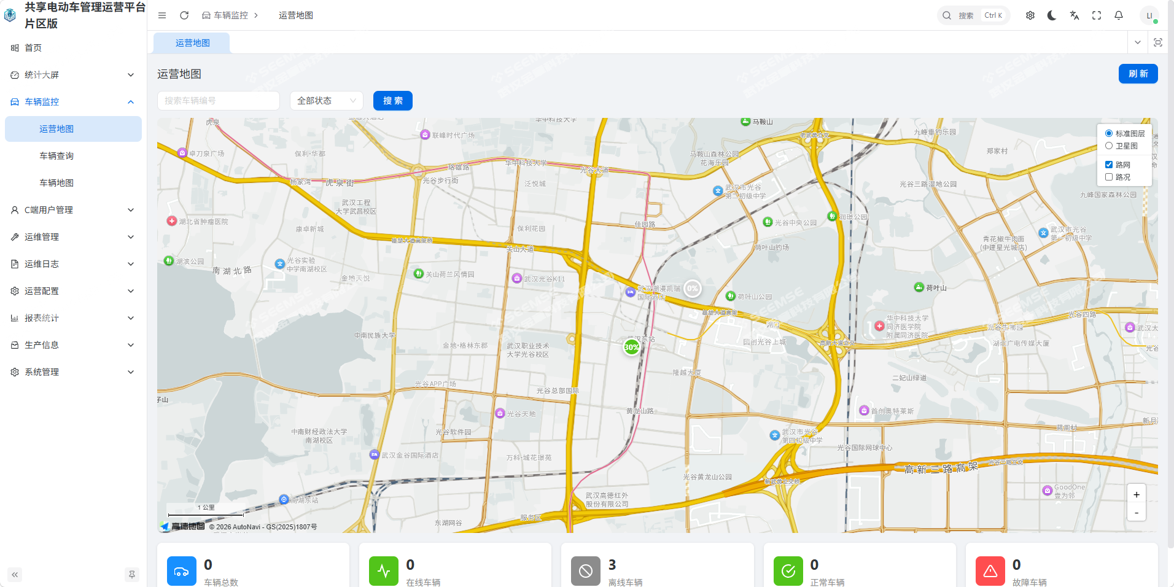Open the language translation icon
1174x587 pixels.
(1075, 15)
